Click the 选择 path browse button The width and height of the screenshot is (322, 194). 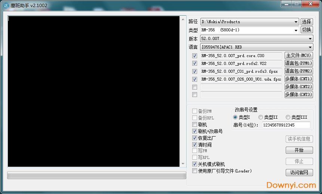pos(307,22)
